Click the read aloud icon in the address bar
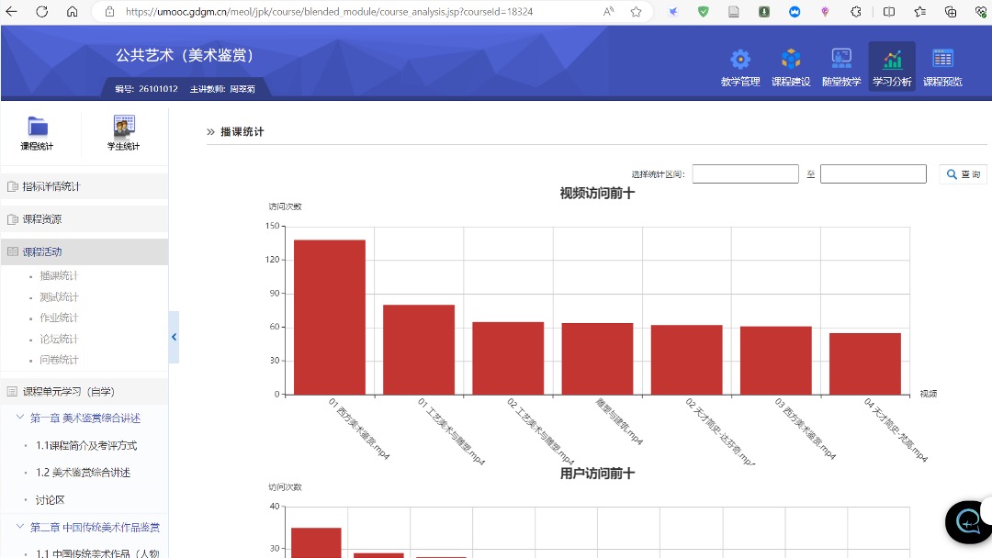Screen dimensions: 992x558 pos(609,11)
